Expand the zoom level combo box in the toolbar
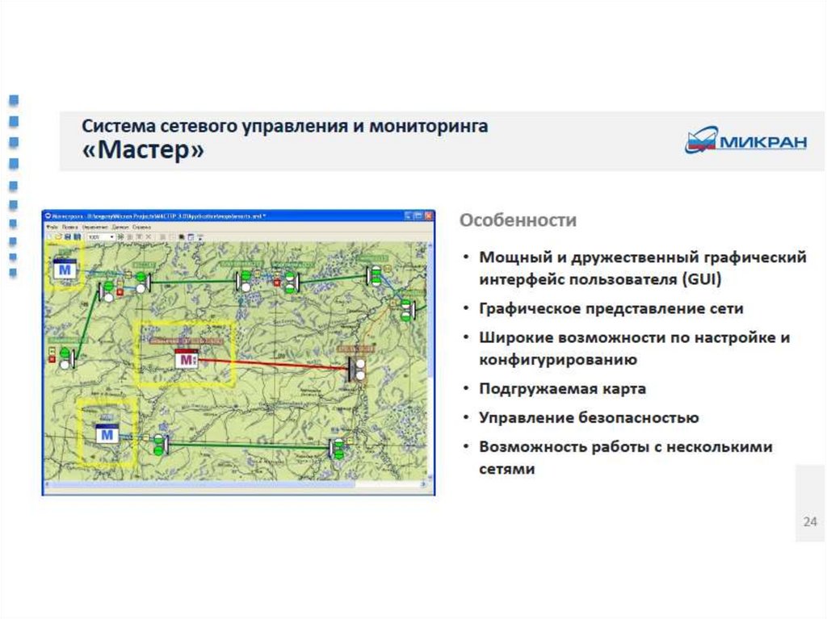 click(110, 237)
